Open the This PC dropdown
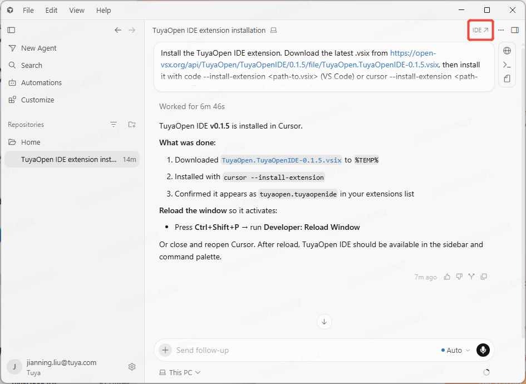 180,373
